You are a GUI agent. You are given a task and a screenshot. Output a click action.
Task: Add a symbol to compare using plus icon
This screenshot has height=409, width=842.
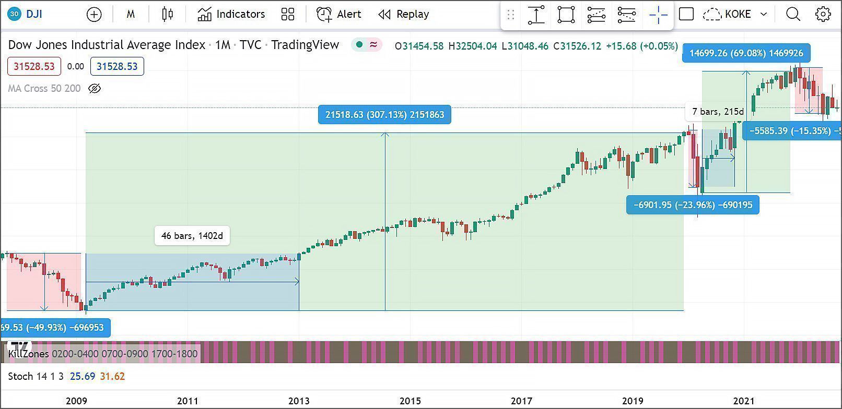[94, 15]
